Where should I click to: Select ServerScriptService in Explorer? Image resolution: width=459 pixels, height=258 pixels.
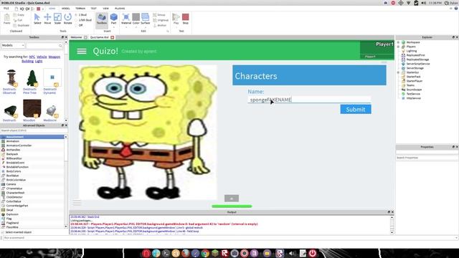click(418, 64)
